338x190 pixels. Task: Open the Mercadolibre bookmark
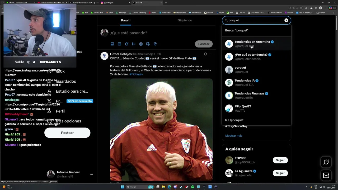click(179, 12)
